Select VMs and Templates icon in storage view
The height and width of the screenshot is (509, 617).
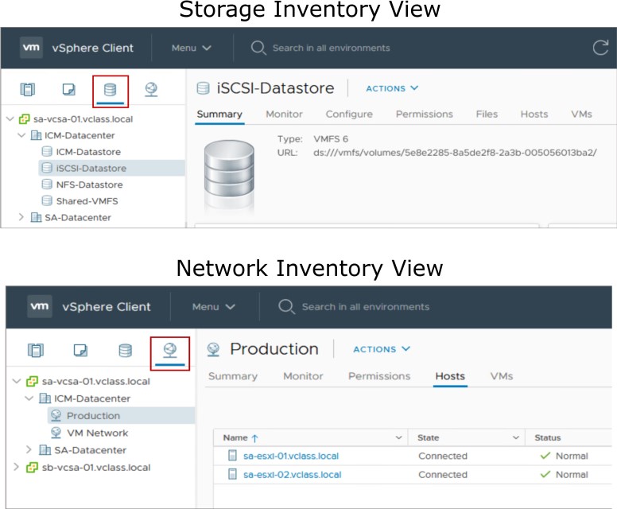pyautogui.click(x=69, y=89)
